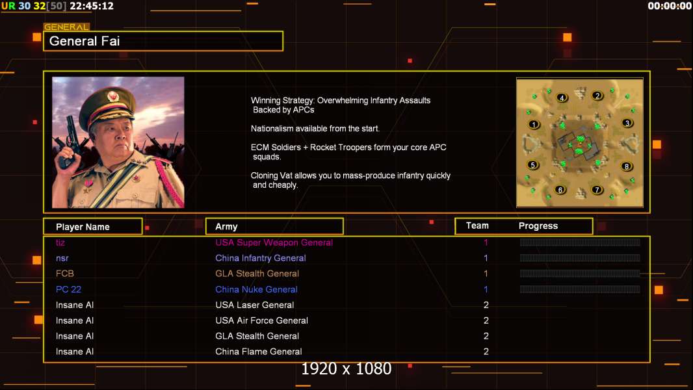Click the PC 22 player name
The width and height of the screenshot is (693, 390).
tap(68, 289)
